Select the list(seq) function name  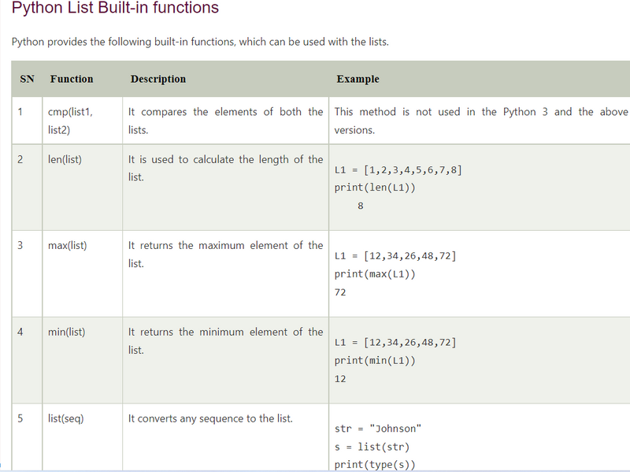click(65, 418)
